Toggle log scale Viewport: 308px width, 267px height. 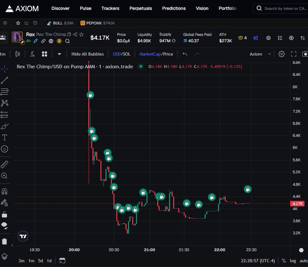293,261
